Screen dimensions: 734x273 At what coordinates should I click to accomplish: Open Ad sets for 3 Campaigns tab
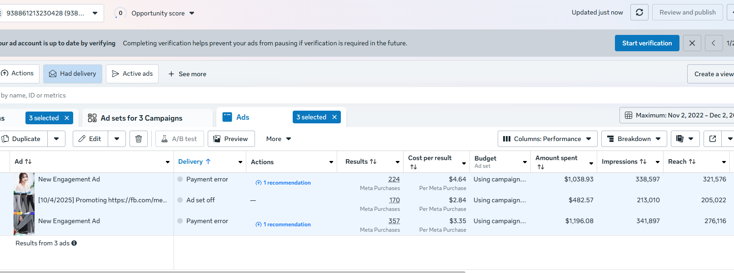click(x=141, y=118)
